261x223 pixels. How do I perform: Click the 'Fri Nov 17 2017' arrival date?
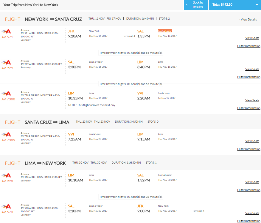167,98
